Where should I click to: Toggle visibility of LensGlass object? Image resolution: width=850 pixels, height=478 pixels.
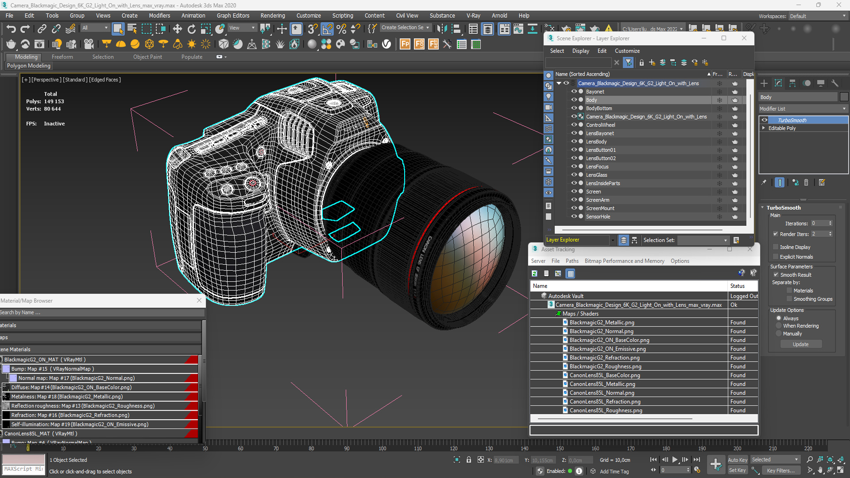(x=574, y=175)
